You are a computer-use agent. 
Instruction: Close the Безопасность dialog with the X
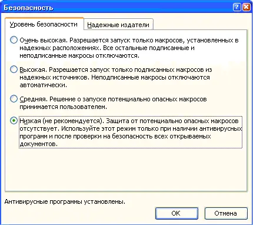coord(247,7)
